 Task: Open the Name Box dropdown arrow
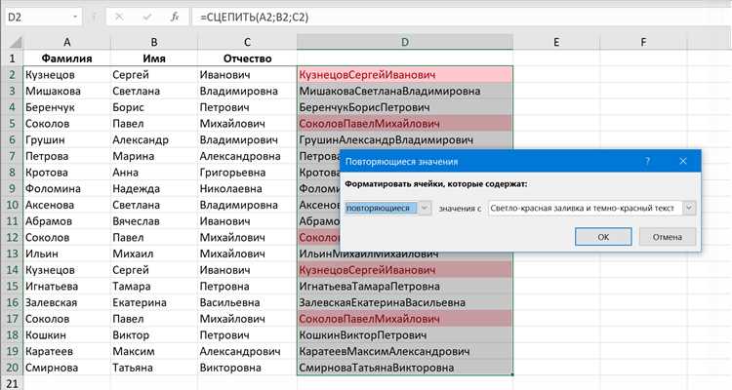pyautogui.click(x=75, y=18)
